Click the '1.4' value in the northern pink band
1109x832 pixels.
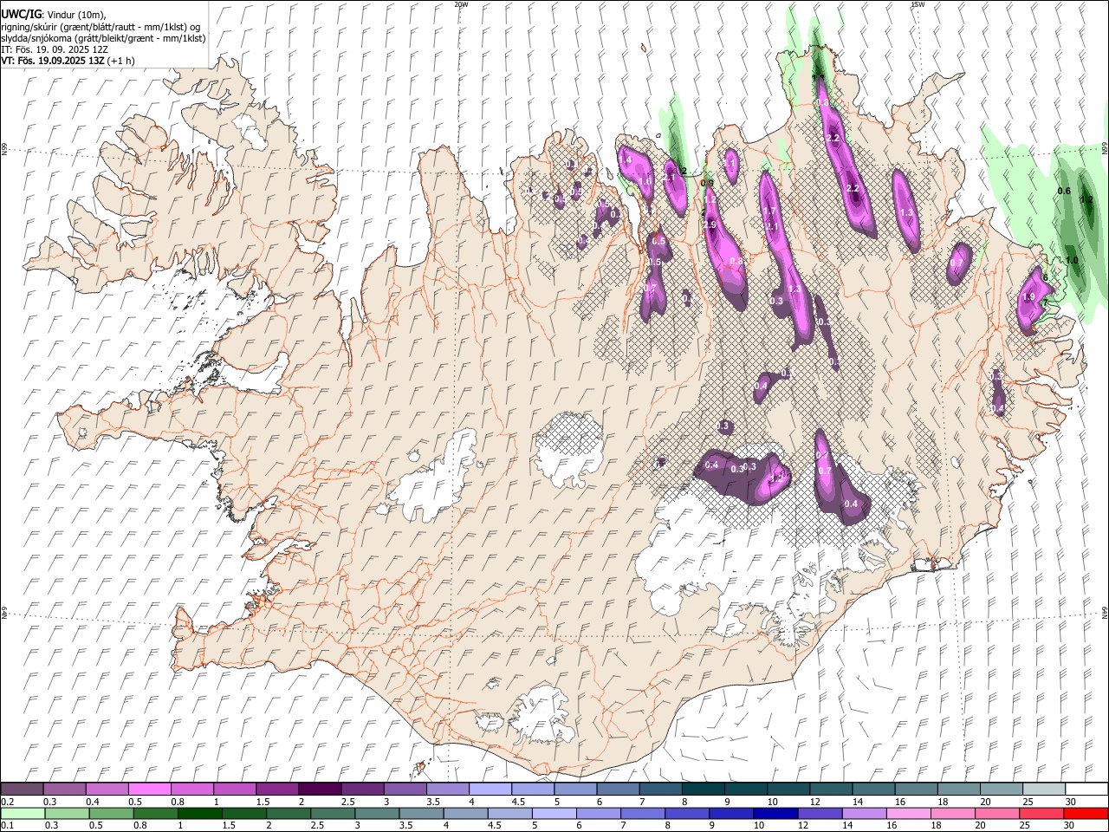tap(625, 160)
